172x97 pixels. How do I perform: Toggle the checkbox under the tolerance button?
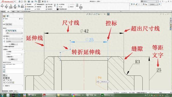tap(4, 47)
